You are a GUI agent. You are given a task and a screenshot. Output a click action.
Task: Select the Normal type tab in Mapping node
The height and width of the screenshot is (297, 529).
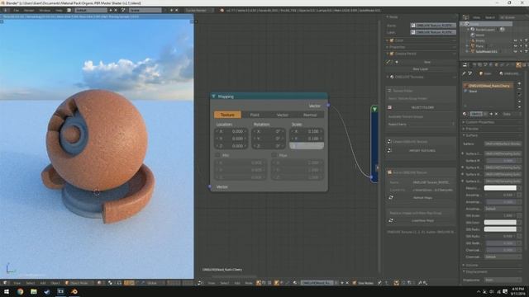(x=310, y=115)
